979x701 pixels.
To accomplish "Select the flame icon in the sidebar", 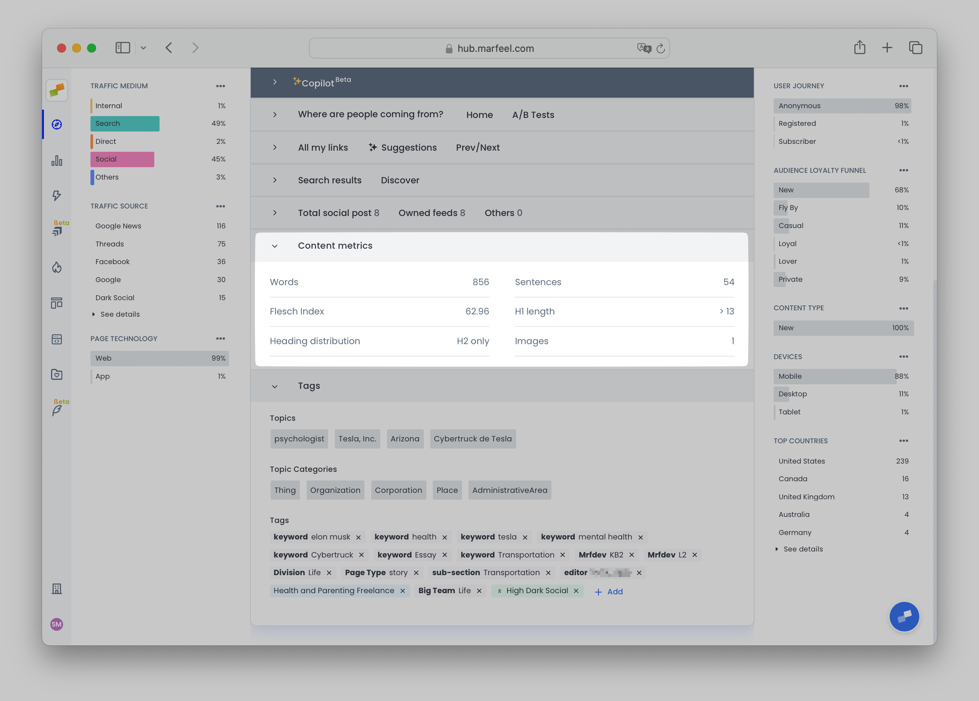I will (x=57, y=267).
